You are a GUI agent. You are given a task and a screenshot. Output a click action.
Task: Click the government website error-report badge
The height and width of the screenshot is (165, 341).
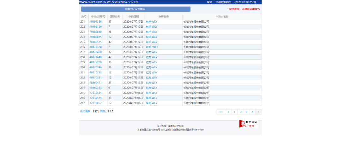pos(248,124)
